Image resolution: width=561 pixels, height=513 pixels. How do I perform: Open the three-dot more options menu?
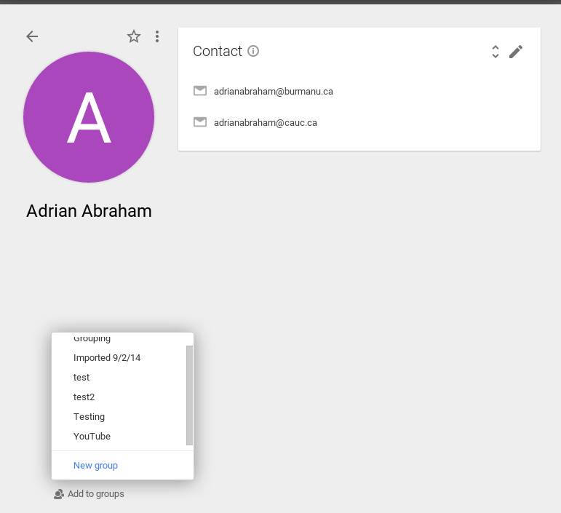(157, 36)
